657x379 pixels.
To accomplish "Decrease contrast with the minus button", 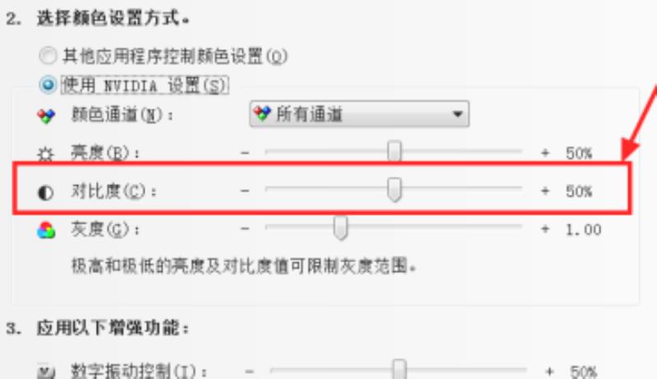I will pyautogui.click(x=245, y=192).
